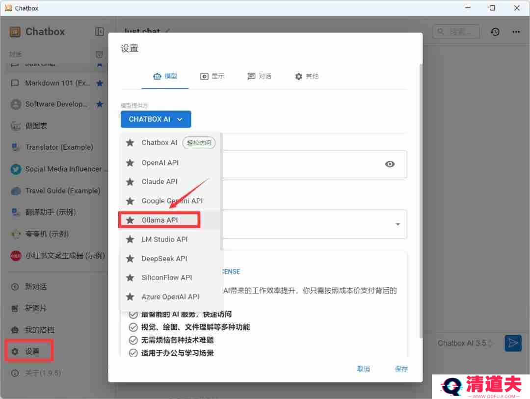
Task: Click the gear icon on 其他 tab
Action: point(298,77)
